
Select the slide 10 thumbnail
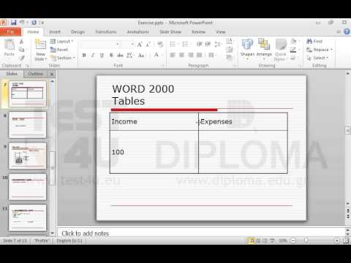coord(28,187)
